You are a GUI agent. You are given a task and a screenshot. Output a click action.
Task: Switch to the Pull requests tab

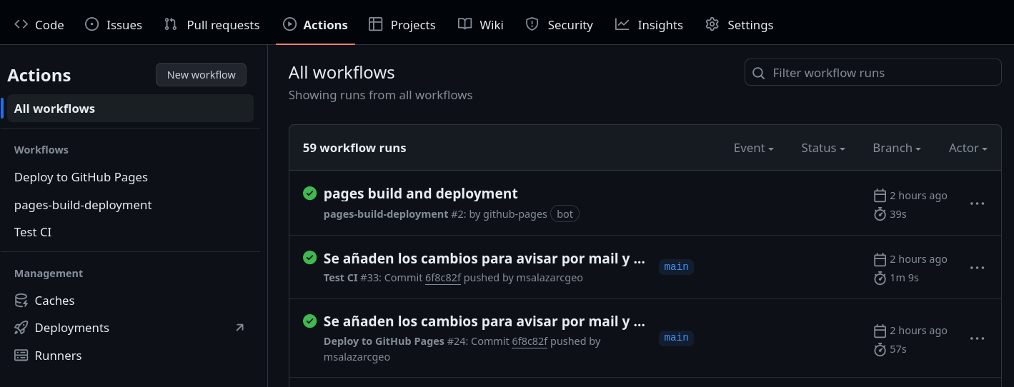212,25
